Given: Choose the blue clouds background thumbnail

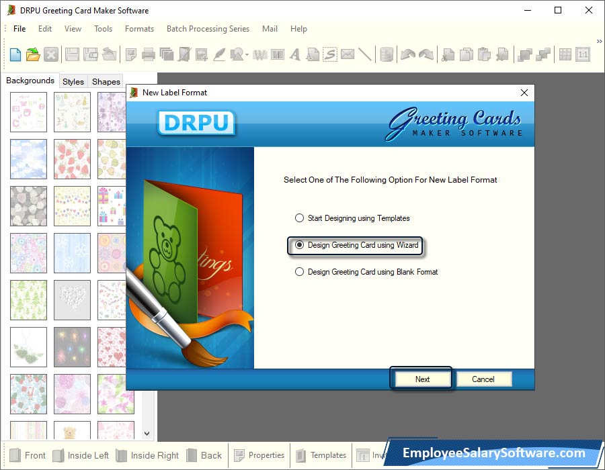Looking at the screenshot, I should pyautogui.click(x=28, y=159).
